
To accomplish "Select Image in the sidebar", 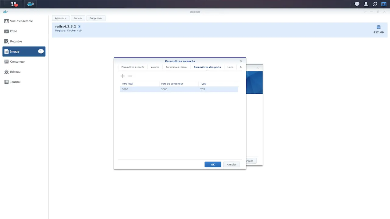I will point(24,51).
